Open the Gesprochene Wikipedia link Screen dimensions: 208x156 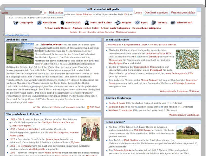pos(146,28)
